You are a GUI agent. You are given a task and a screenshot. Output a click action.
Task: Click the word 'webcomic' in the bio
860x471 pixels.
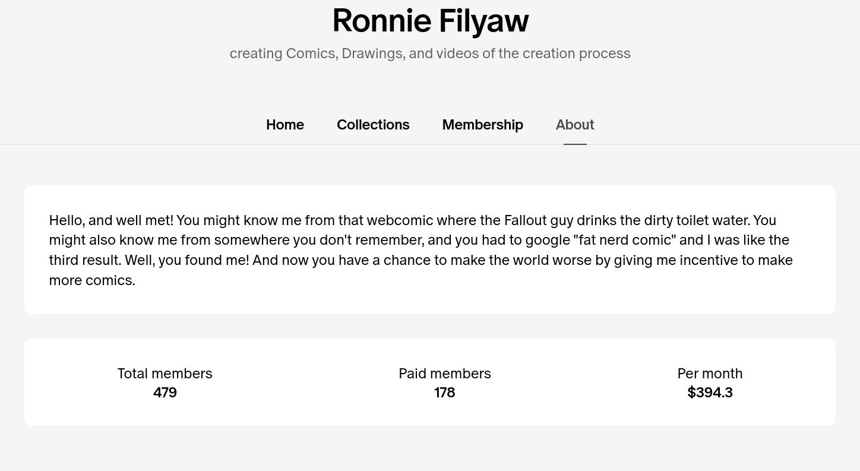coord(399,220)
